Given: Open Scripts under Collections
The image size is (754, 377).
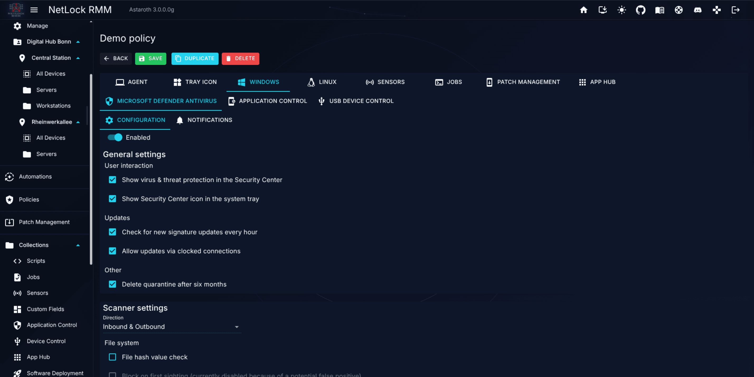Looking at the screenshot, I should tap(36, 261).
